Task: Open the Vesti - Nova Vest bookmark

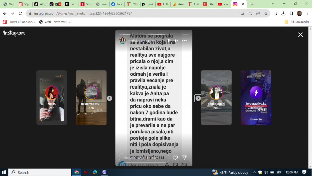Action: (55, 22)
